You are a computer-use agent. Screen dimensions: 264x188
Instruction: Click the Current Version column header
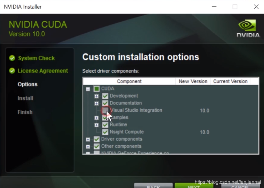(230, 81)
